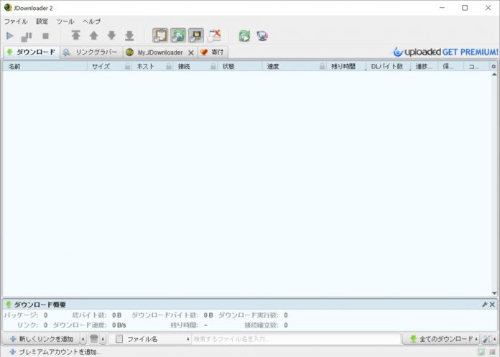
Task: Start all downloads with the play icon
Action: tap(10, 36)
